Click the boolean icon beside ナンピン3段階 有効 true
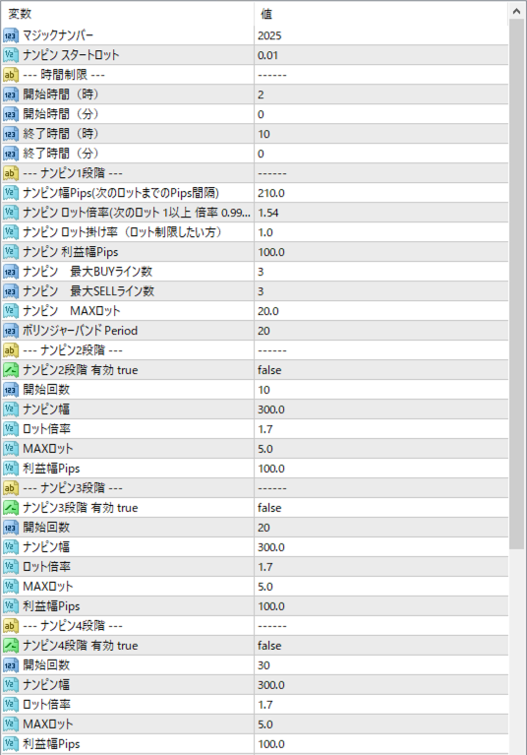Image resolution: width=527 pixels, height=755 pixels. [11, 508]
